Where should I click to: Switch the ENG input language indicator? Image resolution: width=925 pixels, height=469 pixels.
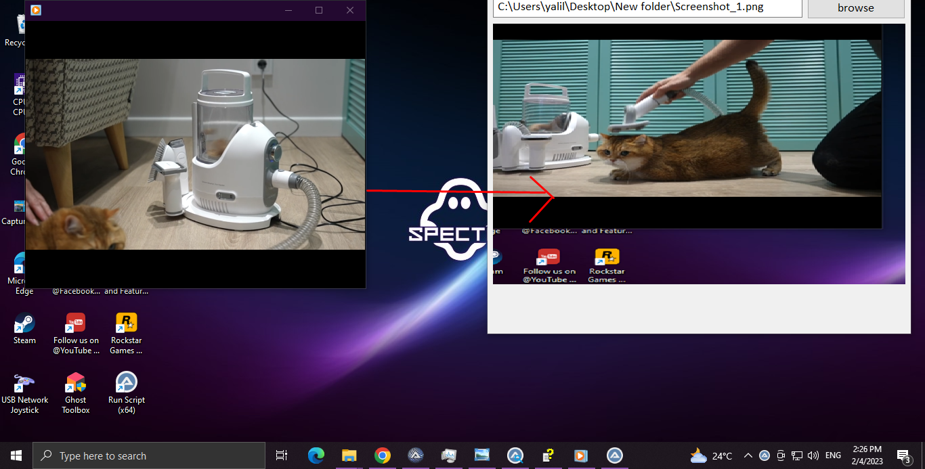point(834,455)
